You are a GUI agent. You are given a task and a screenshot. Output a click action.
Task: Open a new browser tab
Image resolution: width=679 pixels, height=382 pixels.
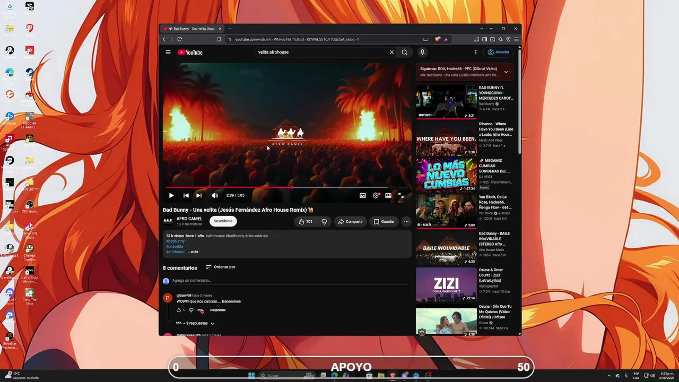click(x=230, y=29)
